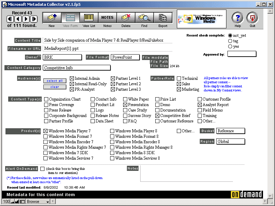The image size is (275, 206).
Task: Select the yes radio option
Action: click(230, 46)
